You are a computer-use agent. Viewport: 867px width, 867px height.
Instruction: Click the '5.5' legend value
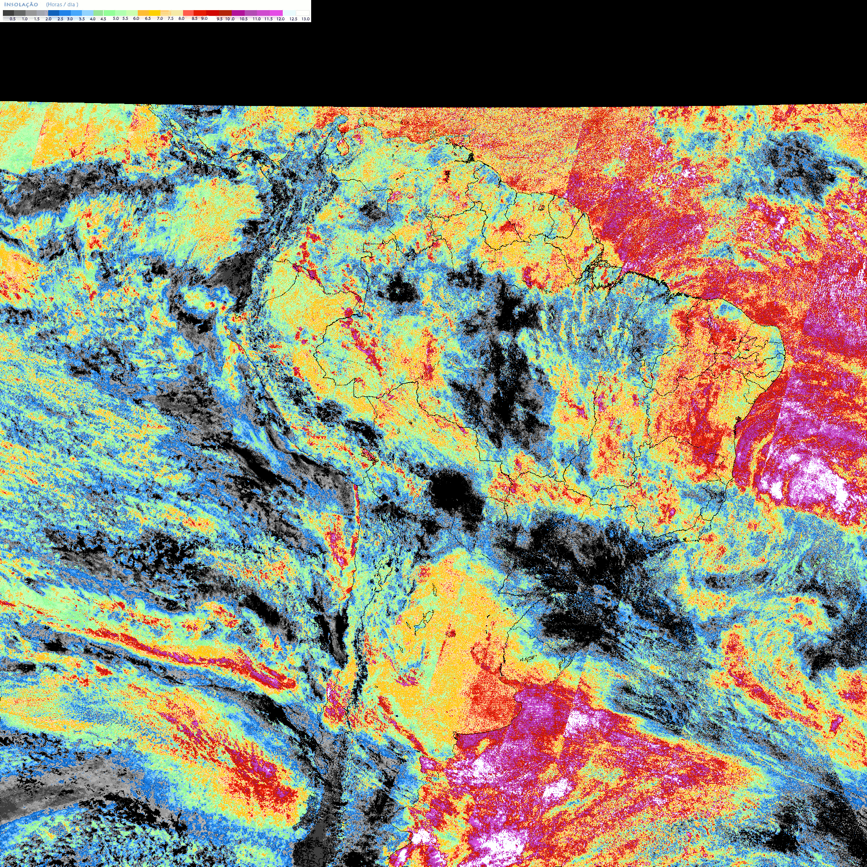click(x=125, y=18)
